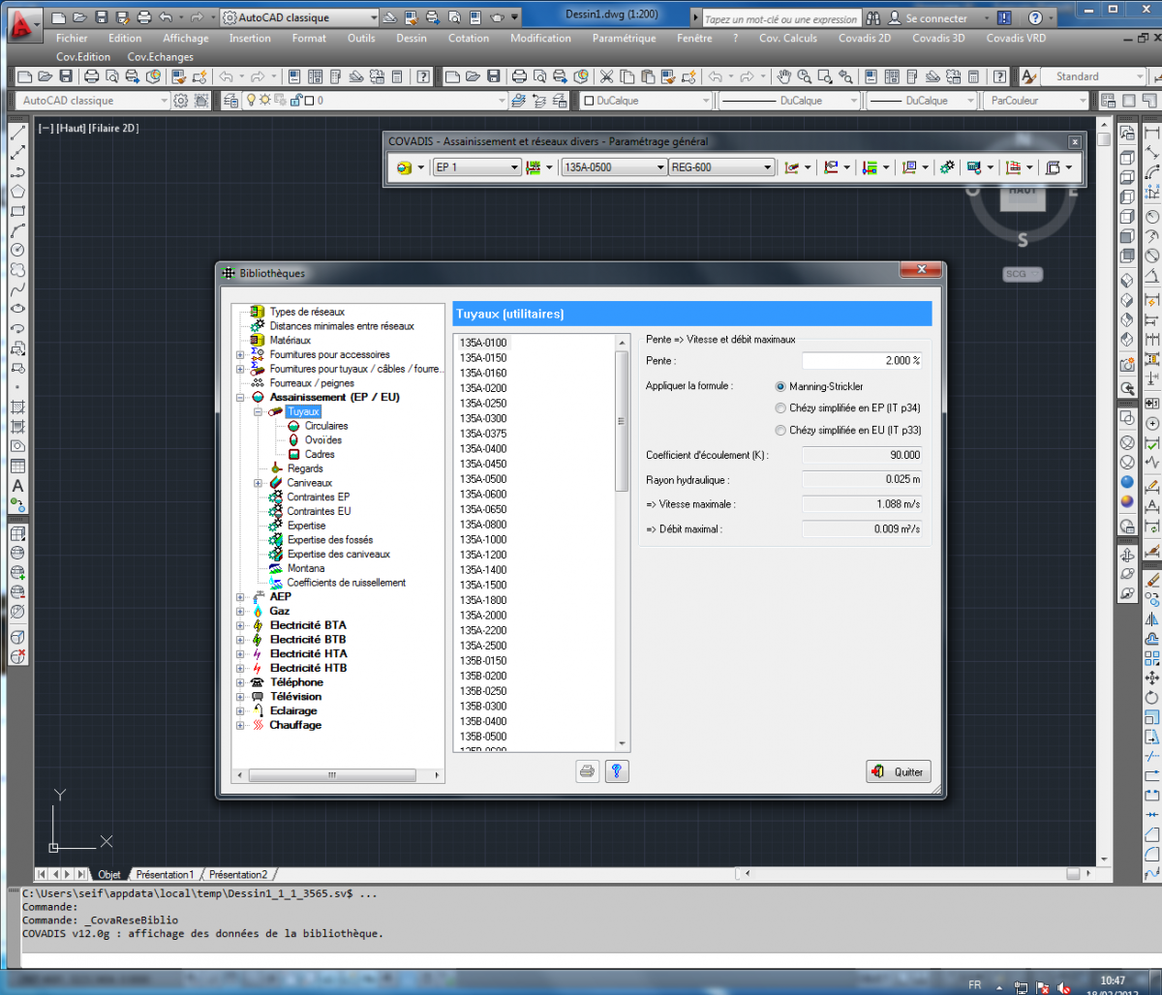1162x995 pixels.
Task: Click the Zoom Window icon
Action: click(x=825, y=76)
